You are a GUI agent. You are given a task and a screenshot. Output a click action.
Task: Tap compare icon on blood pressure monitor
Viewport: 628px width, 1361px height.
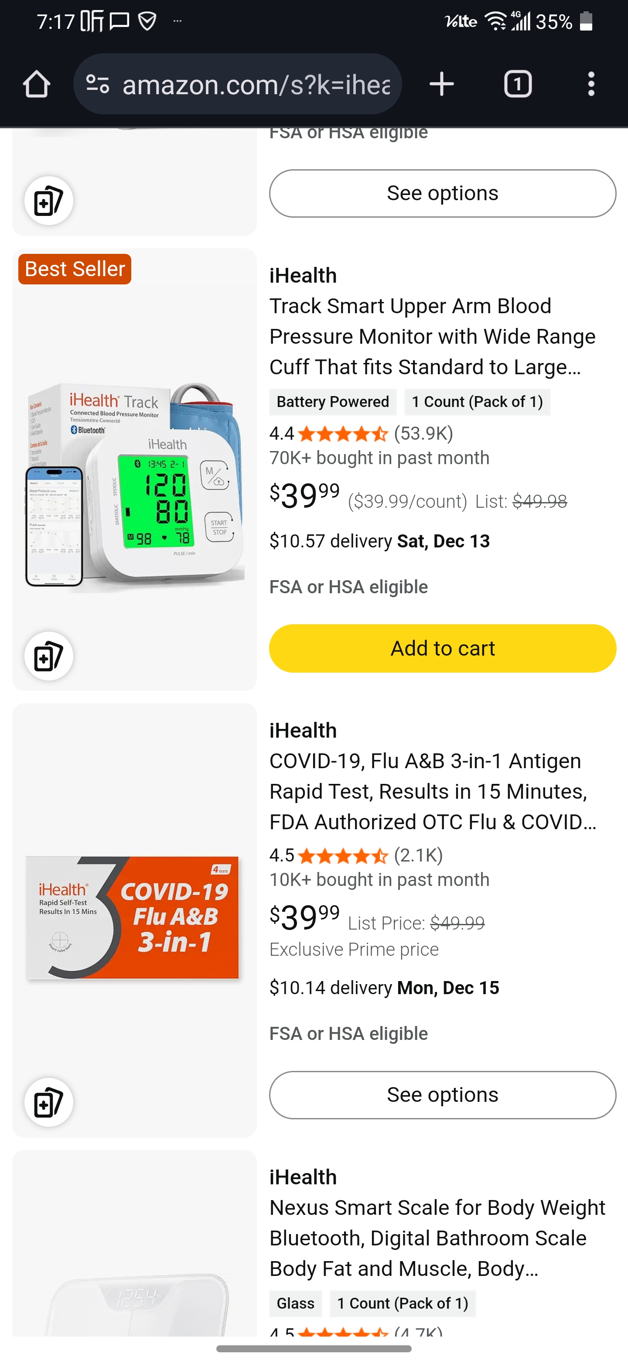[48, 656]
